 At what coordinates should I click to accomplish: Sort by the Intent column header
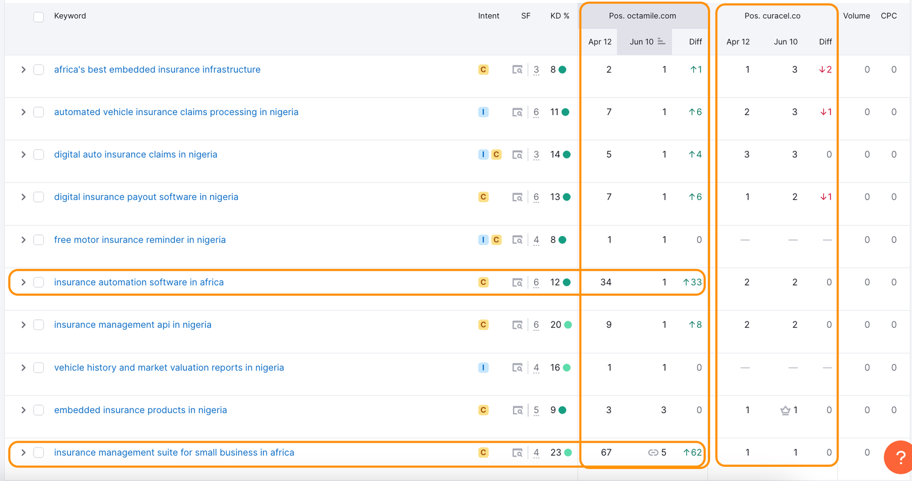pos(488,16)
